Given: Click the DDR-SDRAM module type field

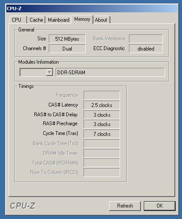Looking at the screenshot, I should 110,73.
